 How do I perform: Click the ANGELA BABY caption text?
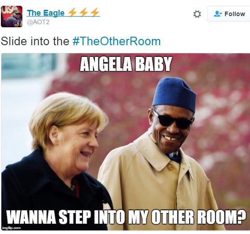click(x=126, y=64)
